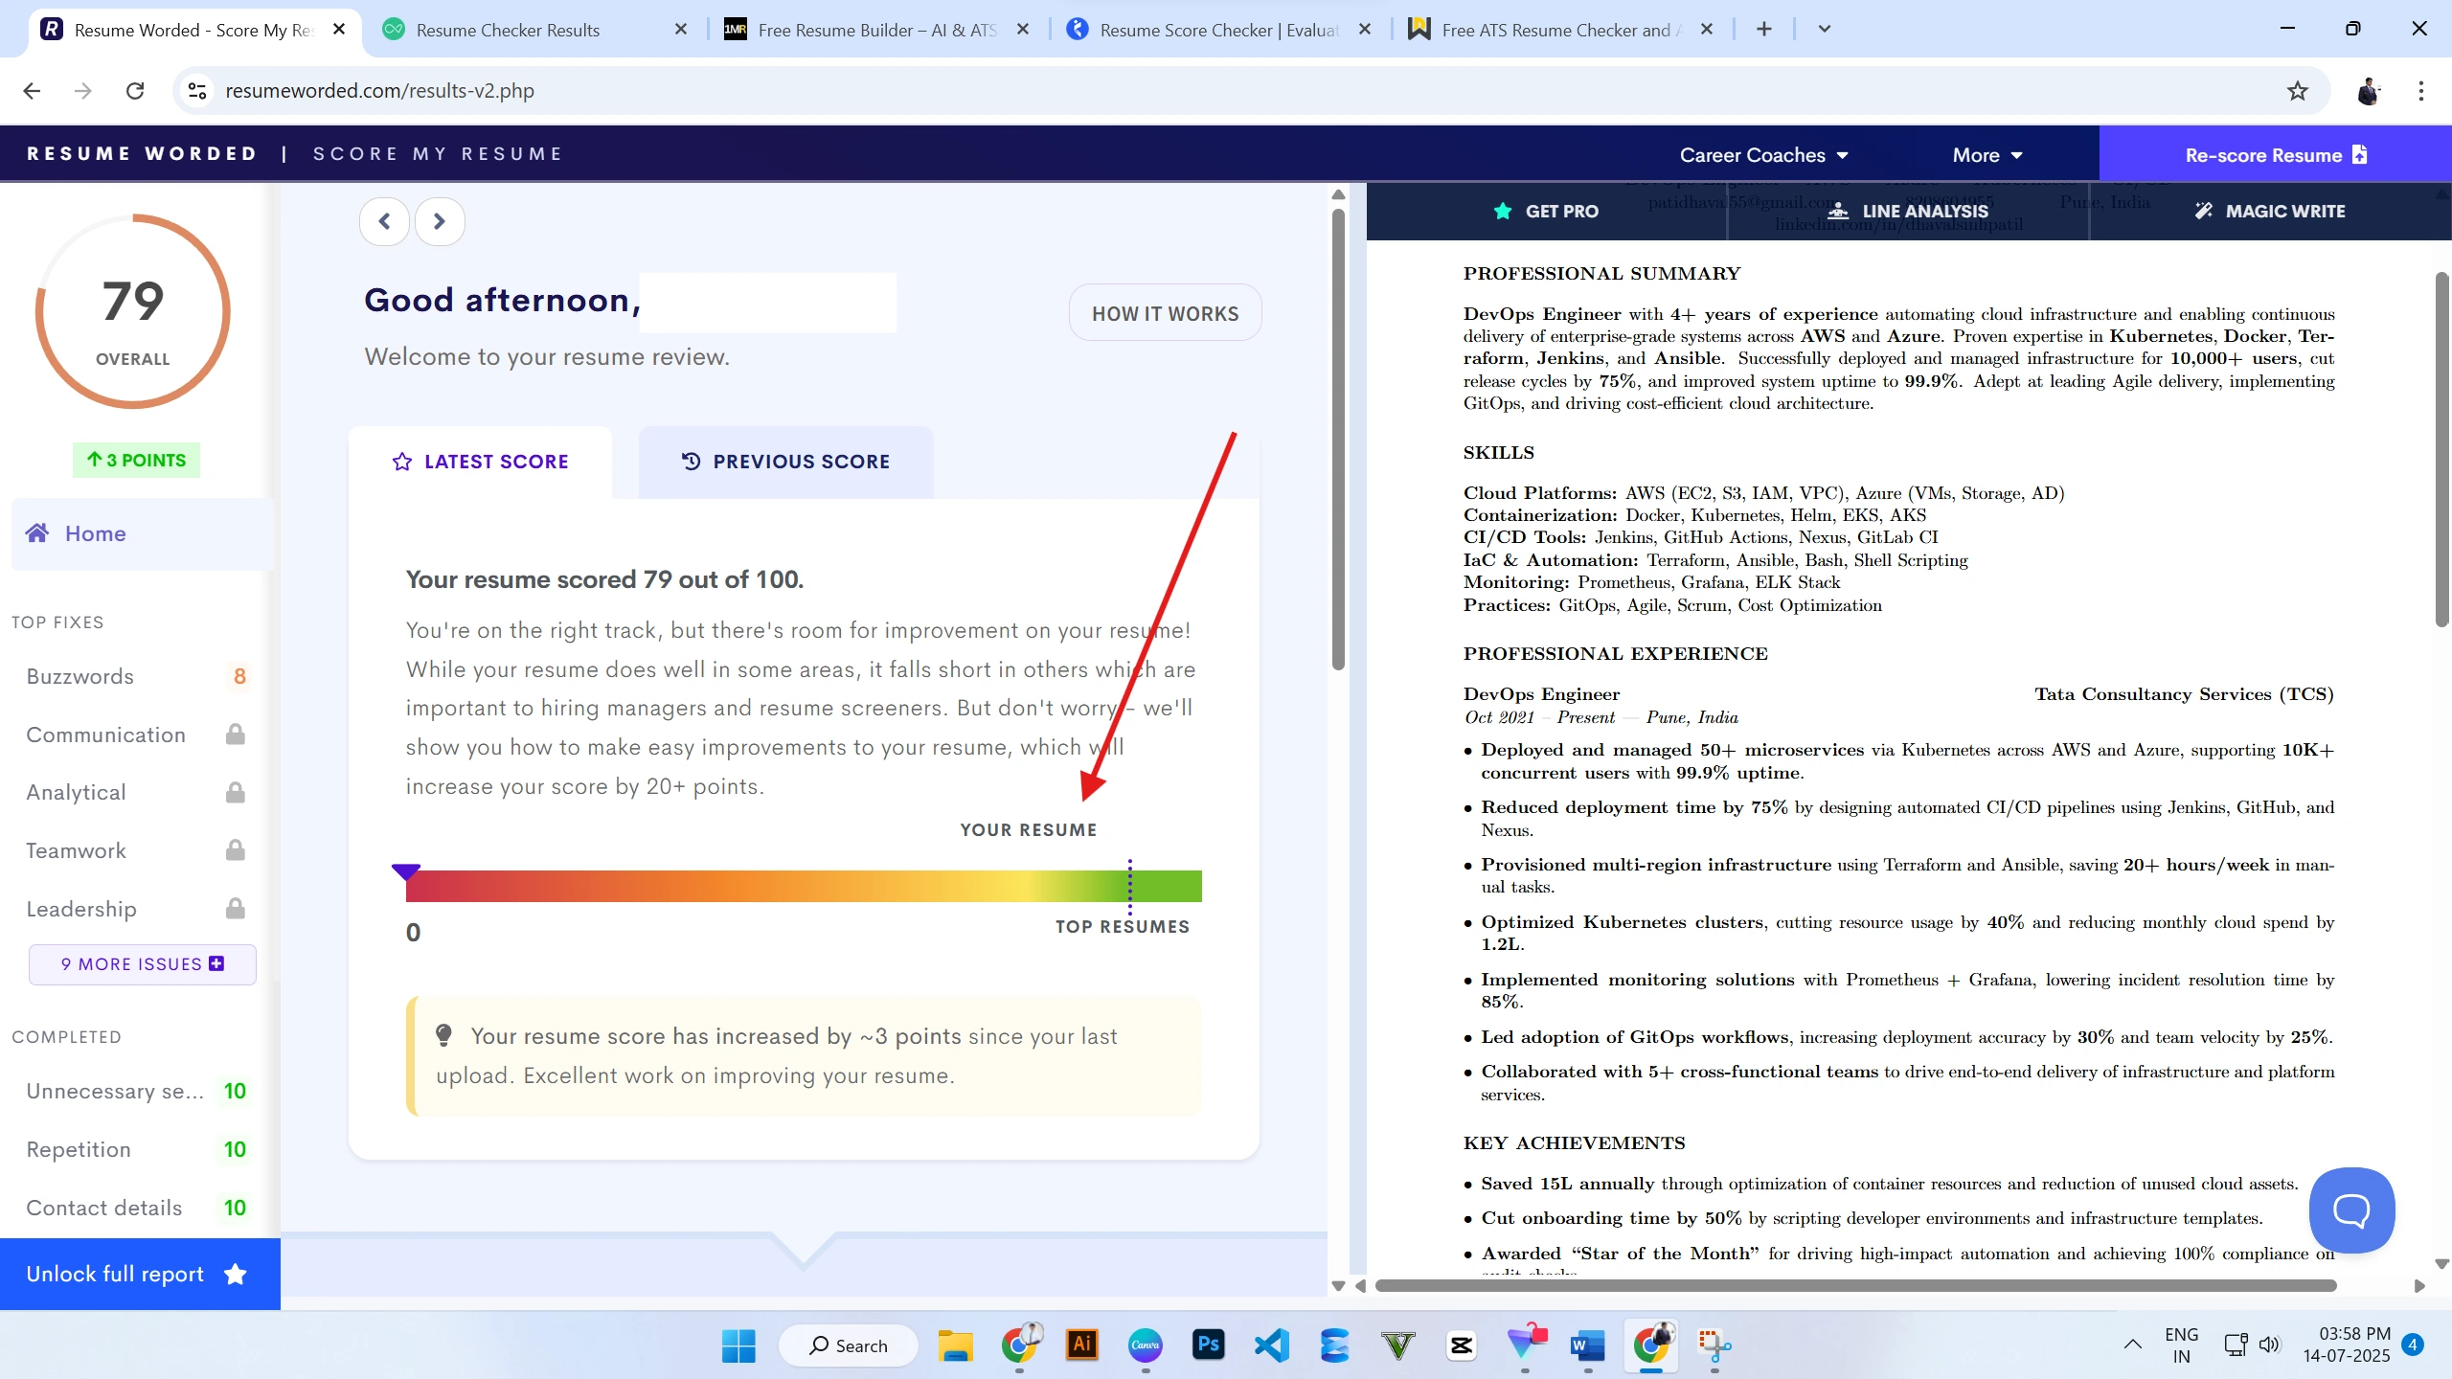View site information icon in address bar

(197, 91)
